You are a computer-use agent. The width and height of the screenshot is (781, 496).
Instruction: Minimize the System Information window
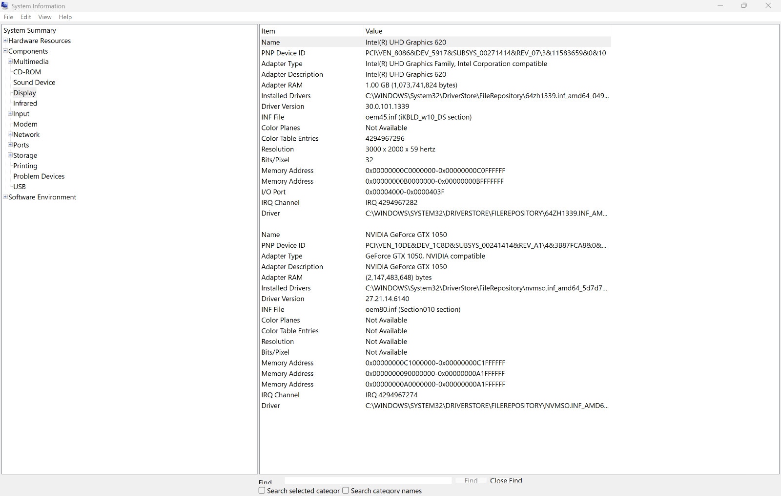[720, 6]
